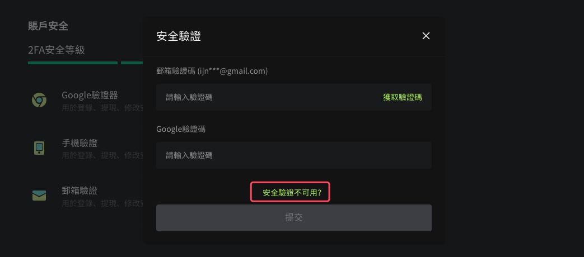Open the 安全驗證不可用? link
The height and width of the screenshot is (257, 584).
[292, 193]
